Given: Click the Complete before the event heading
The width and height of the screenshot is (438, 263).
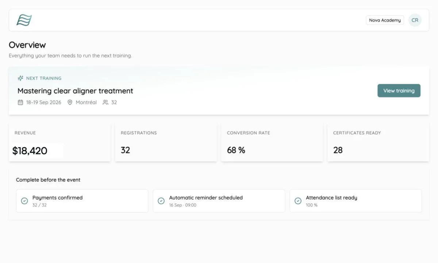Looking at the screenshot, I should pos(48,180).
